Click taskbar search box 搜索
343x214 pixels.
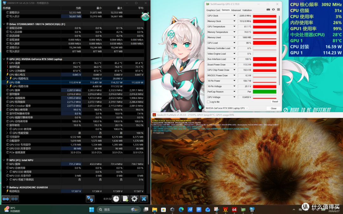pos(118,210)
